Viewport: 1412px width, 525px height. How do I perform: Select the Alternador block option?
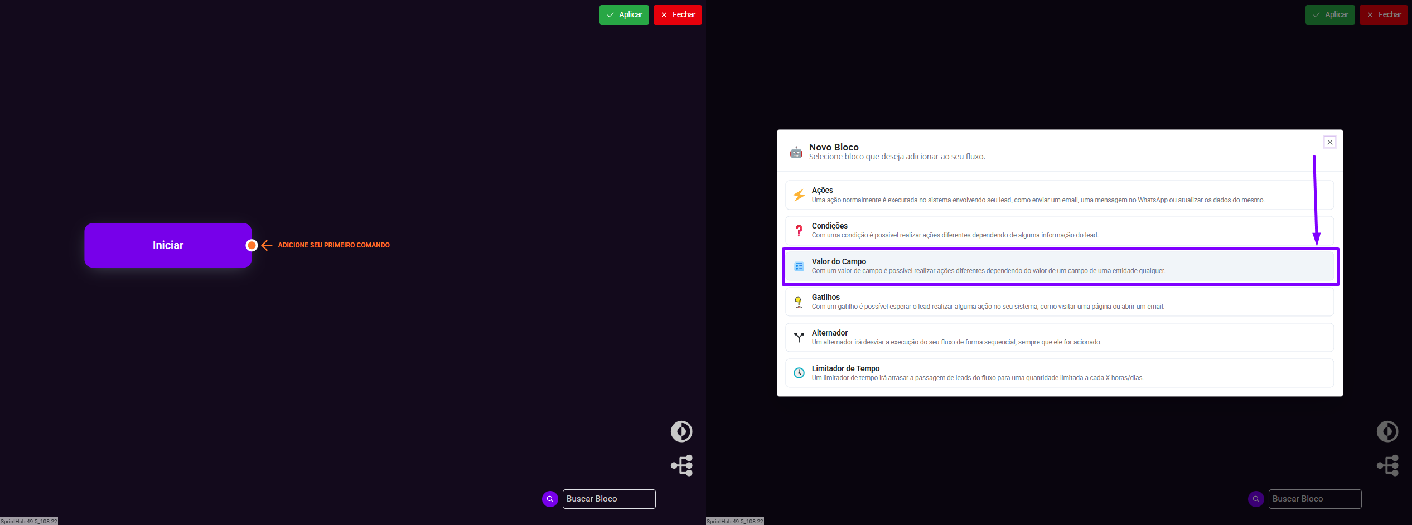pos(1059,337)
